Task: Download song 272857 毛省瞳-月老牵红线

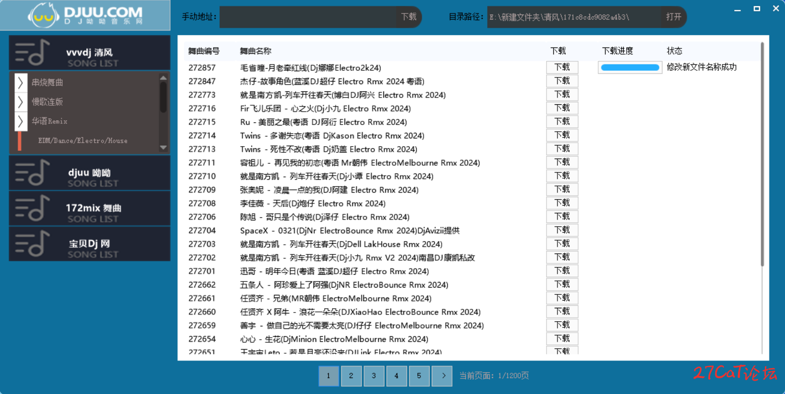Action: pos(562,67)
